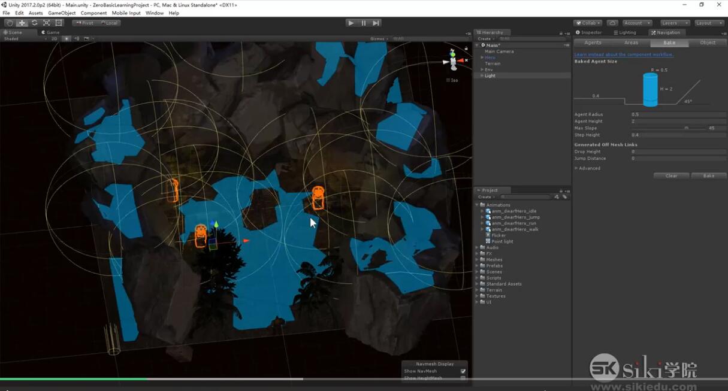Click the Step frame button
The height and width of the screenshot is (391, 728).
[x=376, y=22]
